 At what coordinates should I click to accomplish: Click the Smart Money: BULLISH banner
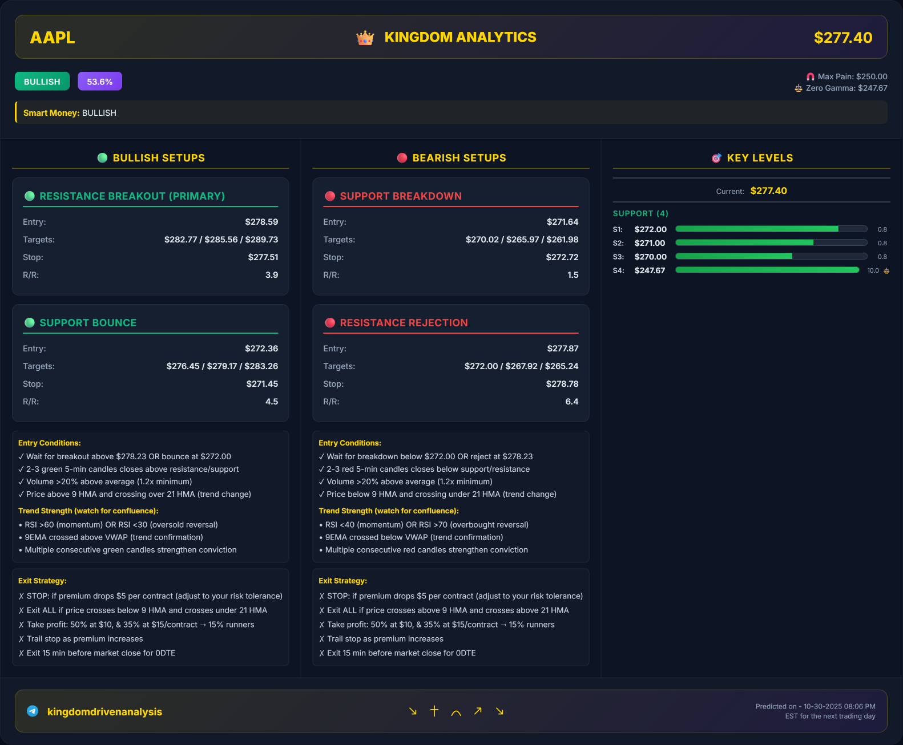click(451, 112)
